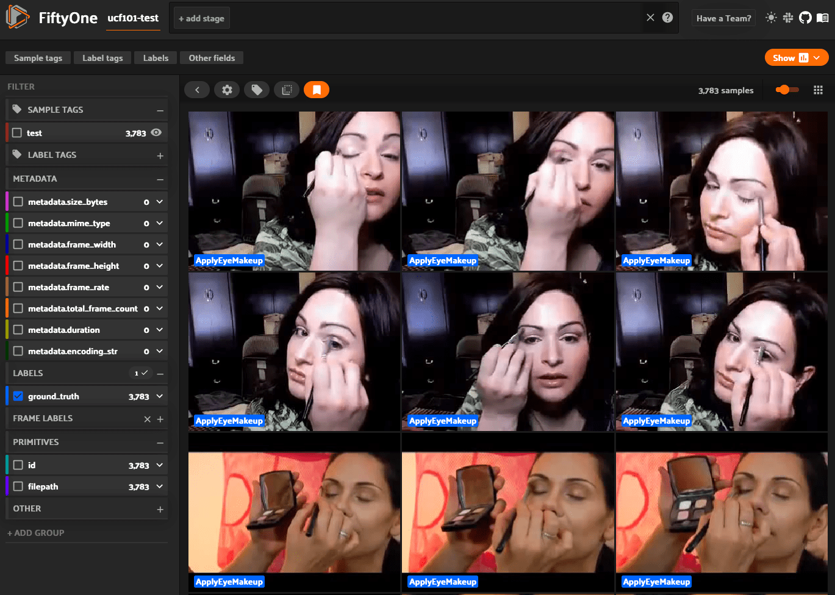
Task: Open the grid layout icon
Action: (x=819, y=90)
